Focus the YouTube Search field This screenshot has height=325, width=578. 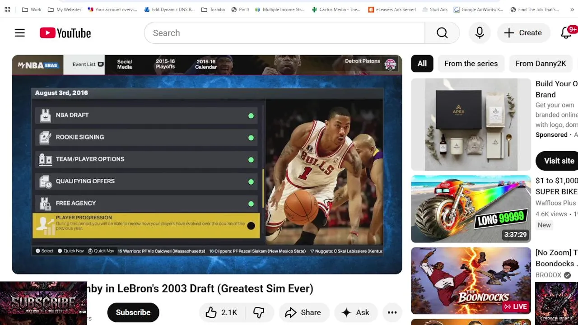[284, 33]
